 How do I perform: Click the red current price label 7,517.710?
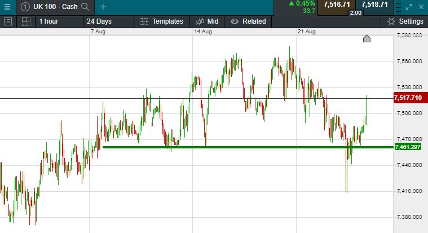point(411,98)
